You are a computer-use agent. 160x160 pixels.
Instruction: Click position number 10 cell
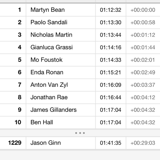point(18,122)
